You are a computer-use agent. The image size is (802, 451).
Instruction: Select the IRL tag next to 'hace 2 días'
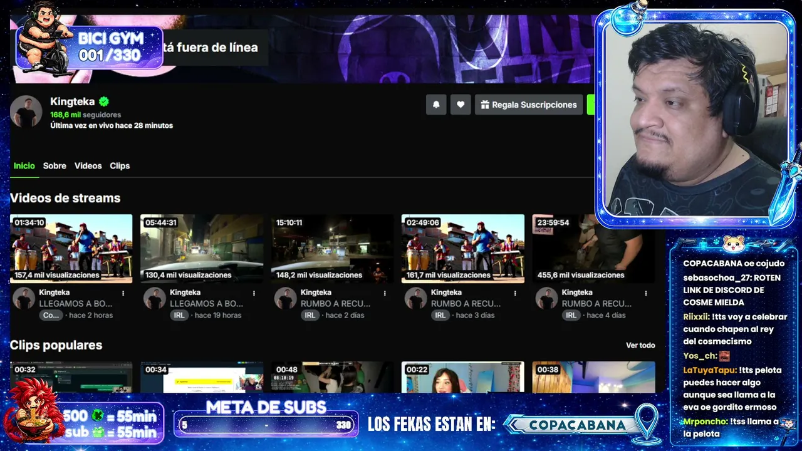coord(310,315)
